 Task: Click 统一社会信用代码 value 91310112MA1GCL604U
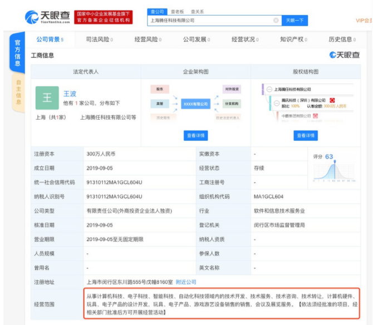coord(114,183)
